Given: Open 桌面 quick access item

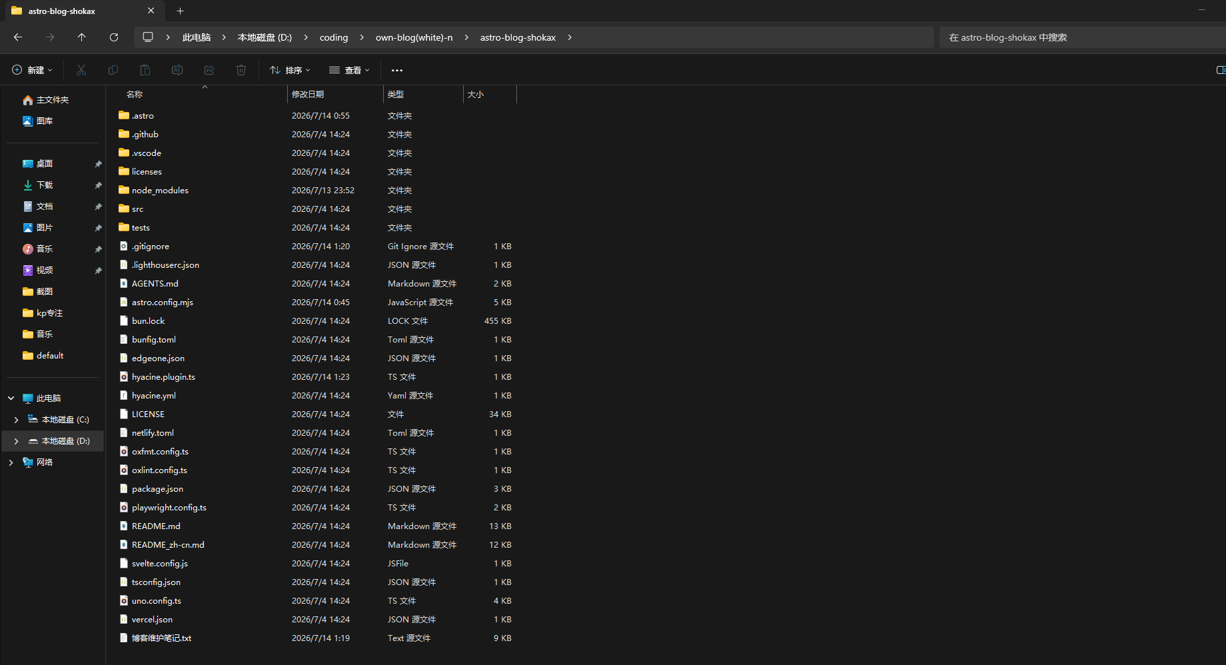Looking at the screenshot, I should pos(38,164).
